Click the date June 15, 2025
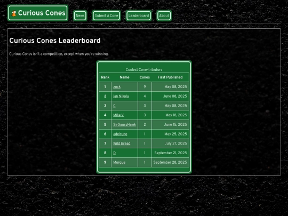This screenshot has height=216, width=288. 175,124
